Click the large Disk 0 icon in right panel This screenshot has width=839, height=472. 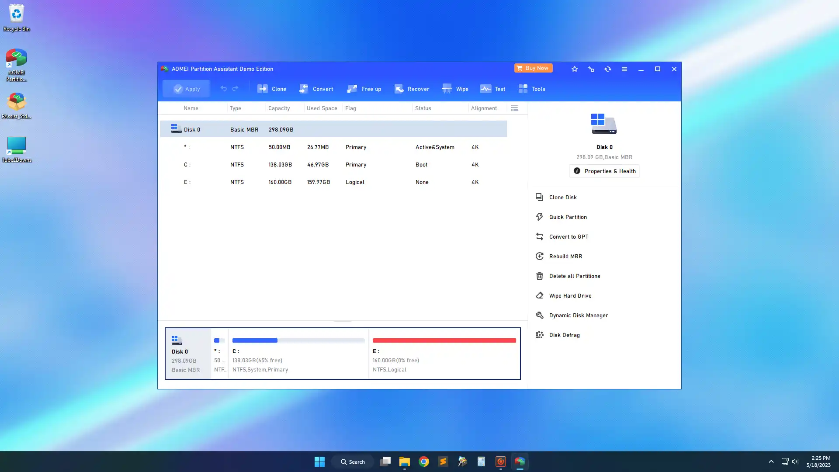tap(604, 124)
